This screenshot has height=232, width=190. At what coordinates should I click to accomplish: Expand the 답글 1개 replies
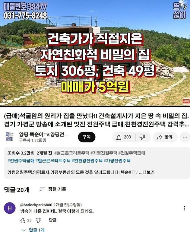33,230
